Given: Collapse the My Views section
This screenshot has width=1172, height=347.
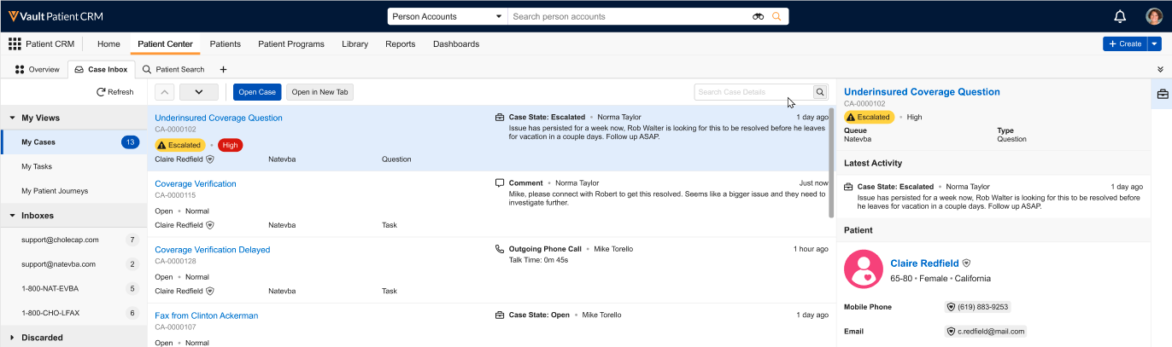Looking at the screenshot, I should coord(13,119).
